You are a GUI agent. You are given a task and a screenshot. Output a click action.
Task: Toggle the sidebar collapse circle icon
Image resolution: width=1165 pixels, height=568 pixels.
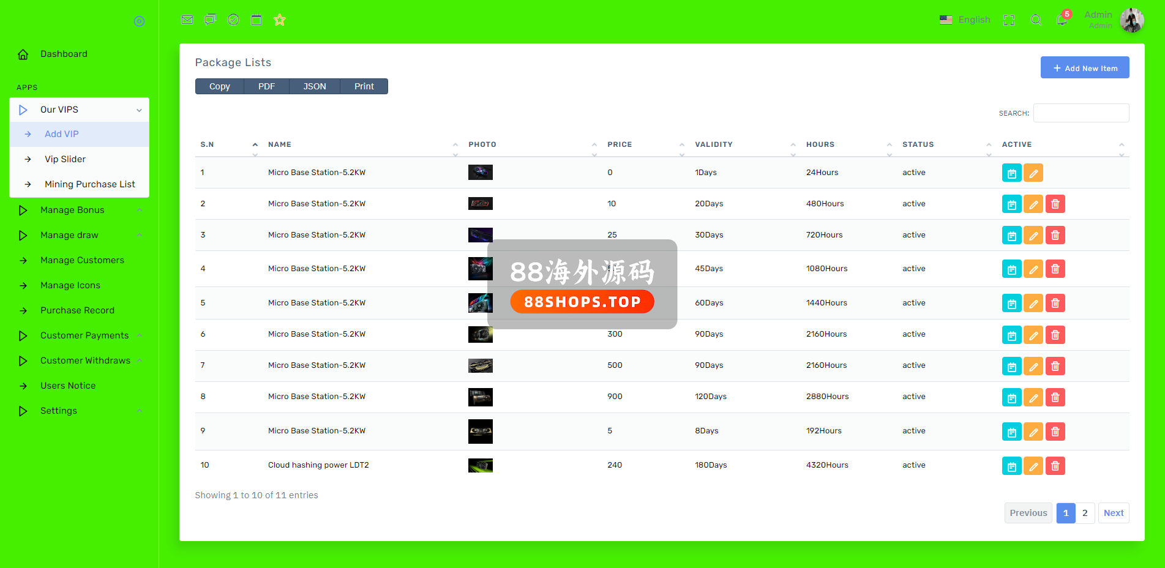[x=139, y=21]
